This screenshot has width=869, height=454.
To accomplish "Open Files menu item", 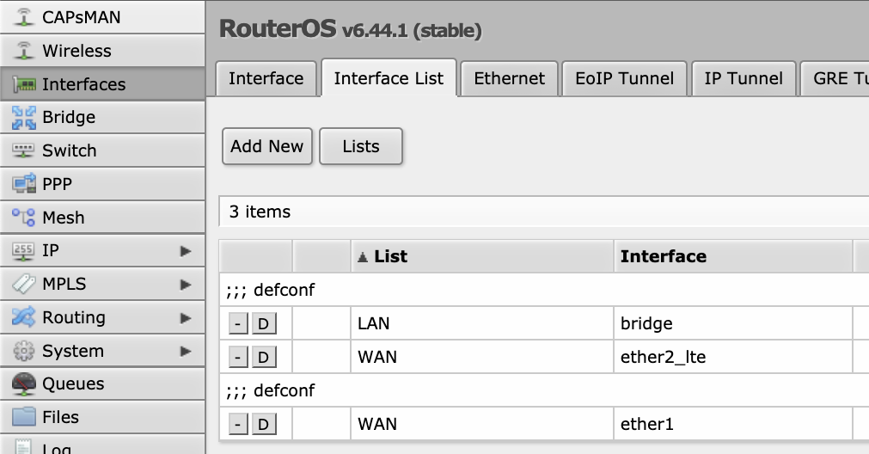I will coord(102,417).
